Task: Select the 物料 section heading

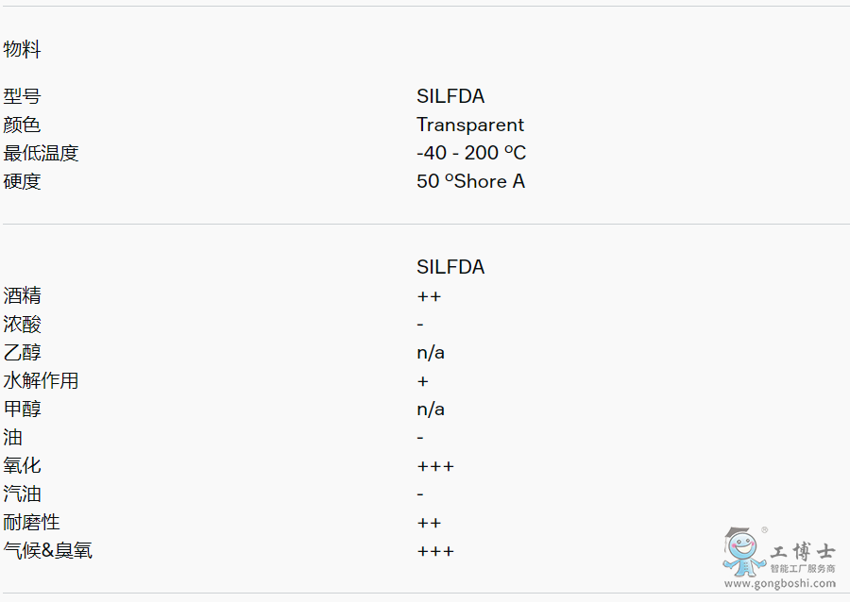Action: 22,50
